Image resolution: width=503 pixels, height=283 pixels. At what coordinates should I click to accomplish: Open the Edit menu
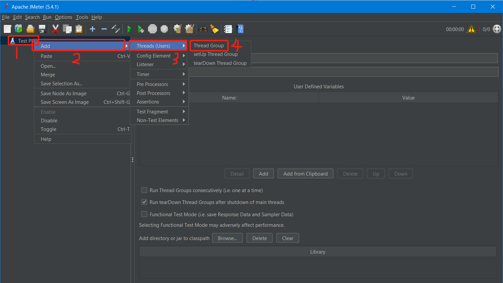(18, 17)
